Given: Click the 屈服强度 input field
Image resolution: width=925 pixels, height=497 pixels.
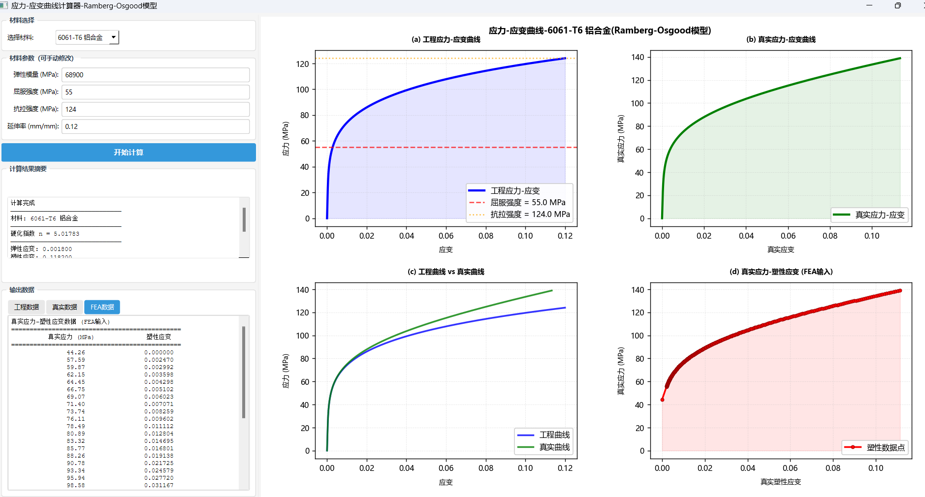Looking at the screenshot, I should [x=156, y=92].
